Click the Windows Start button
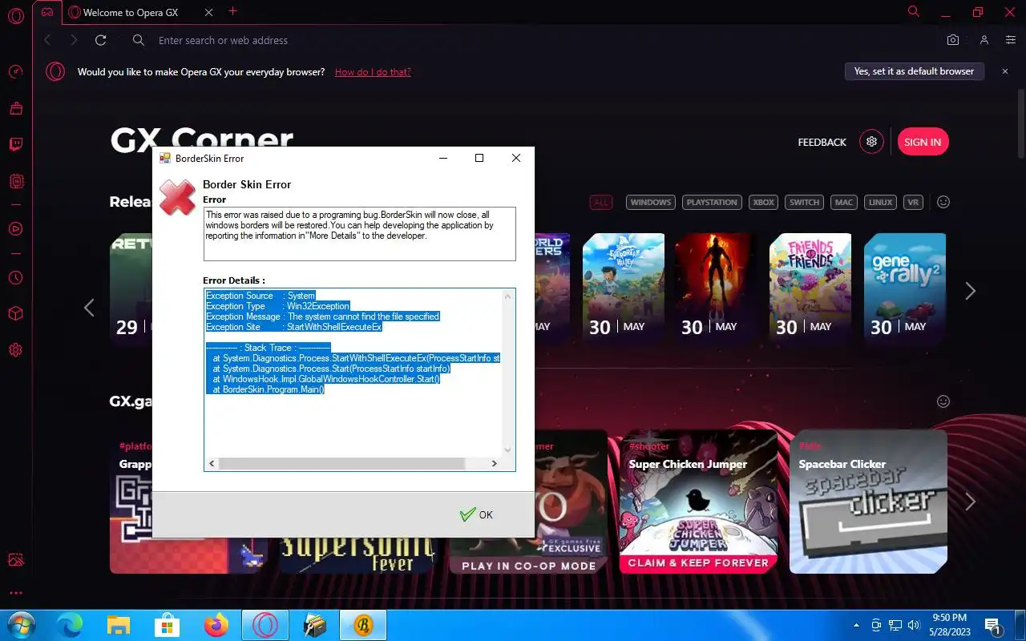The width and height of the screenshot is (1026, 641). (x=21, y=625)
